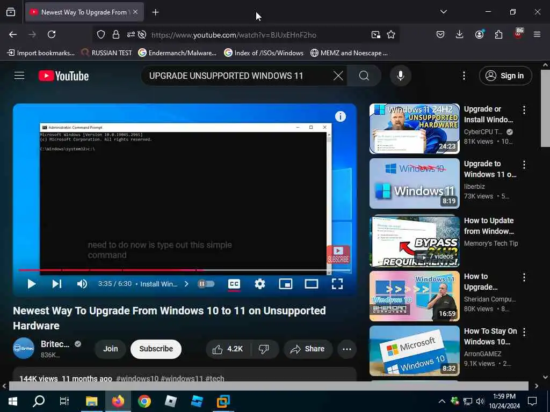The width and height of the screenshot is (550, 412).
Task: Show the video info card
Action: tap(340, 116)
